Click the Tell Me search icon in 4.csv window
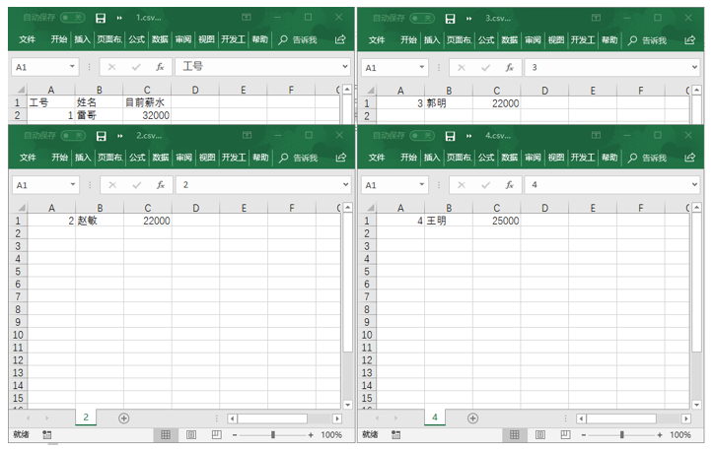This screenshot has height=449, width=715. pyautogui.click(x=632, y=158)
